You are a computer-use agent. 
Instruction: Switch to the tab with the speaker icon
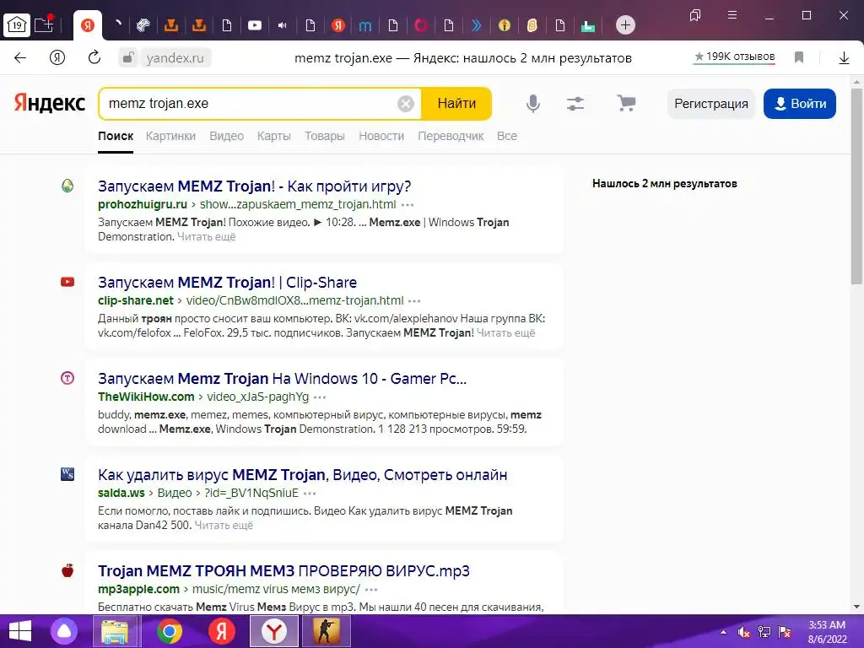click(282, 25)
